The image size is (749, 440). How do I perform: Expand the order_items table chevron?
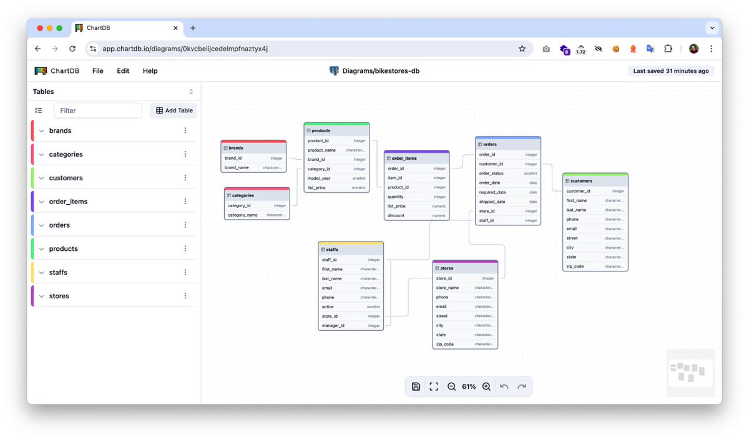[42, 202]
